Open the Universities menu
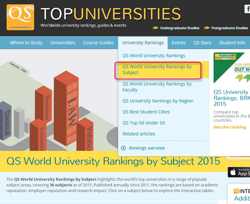 pyautogui.click(x=63, y=43)
